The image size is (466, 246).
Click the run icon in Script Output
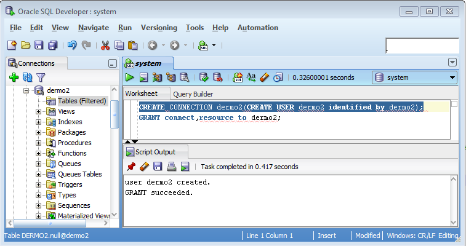[x=185, y=167]
